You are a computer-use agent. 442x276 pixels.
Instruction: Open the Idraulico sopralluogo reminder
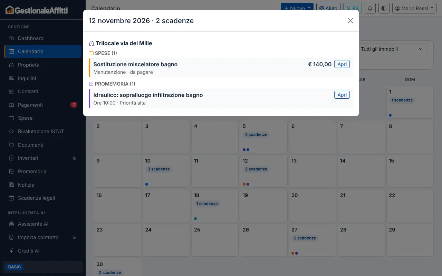342,95
